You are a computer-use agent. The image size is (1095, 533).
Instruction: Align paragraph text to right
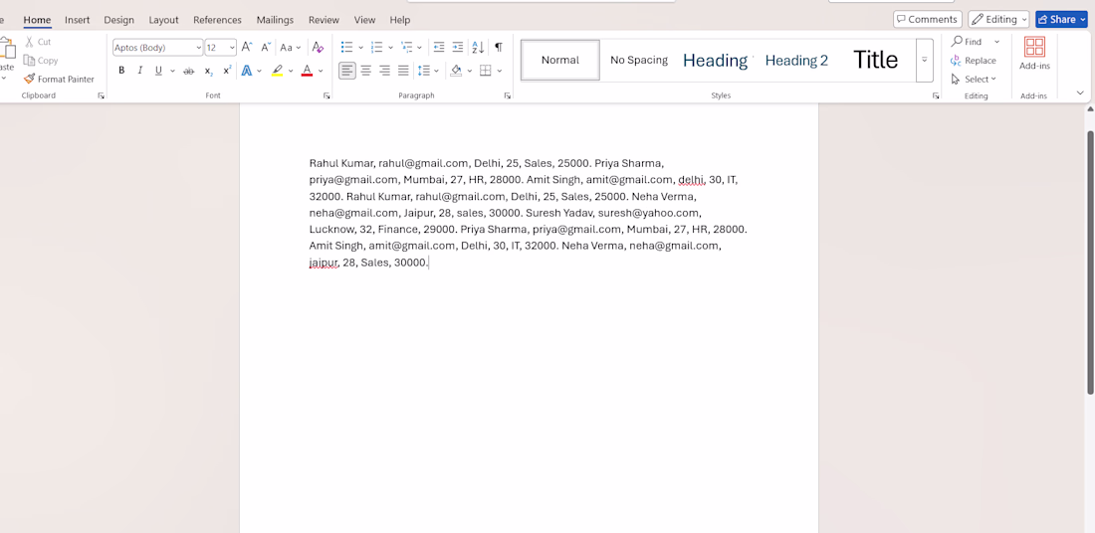(x=385, y=71)
